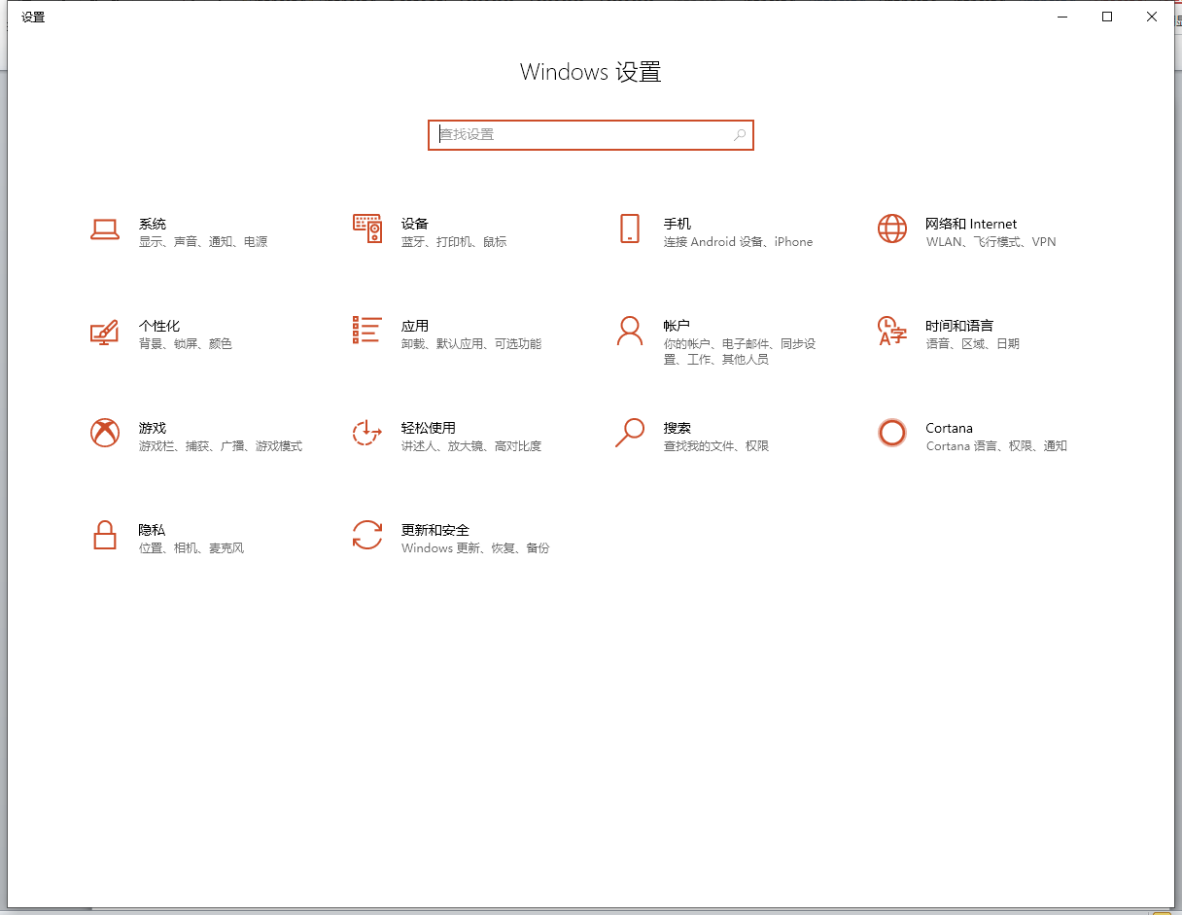1182x915 pixels.
Task: Click the 应用 list icon
Action: (366, 331)
